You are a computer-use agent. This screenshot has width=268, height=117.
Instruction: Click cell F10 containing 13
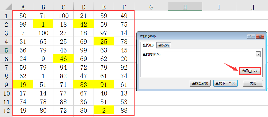(x=124, y=93)
